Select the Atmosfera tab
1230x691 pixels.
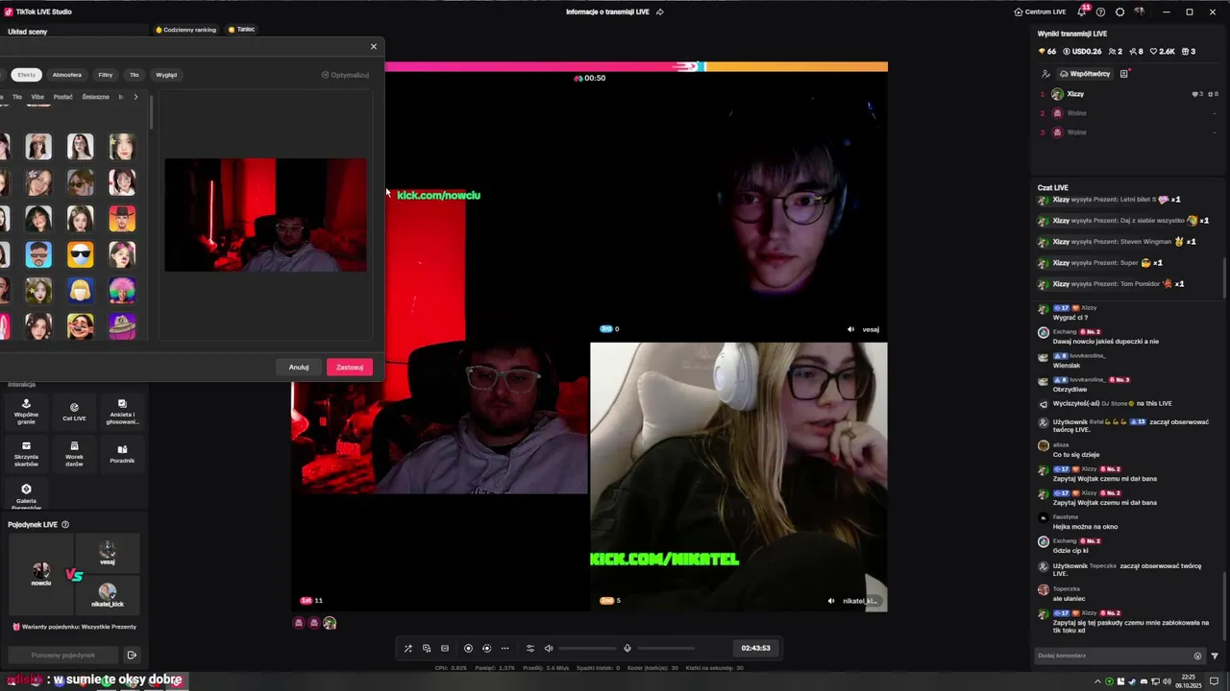click(x=67, y=75)
